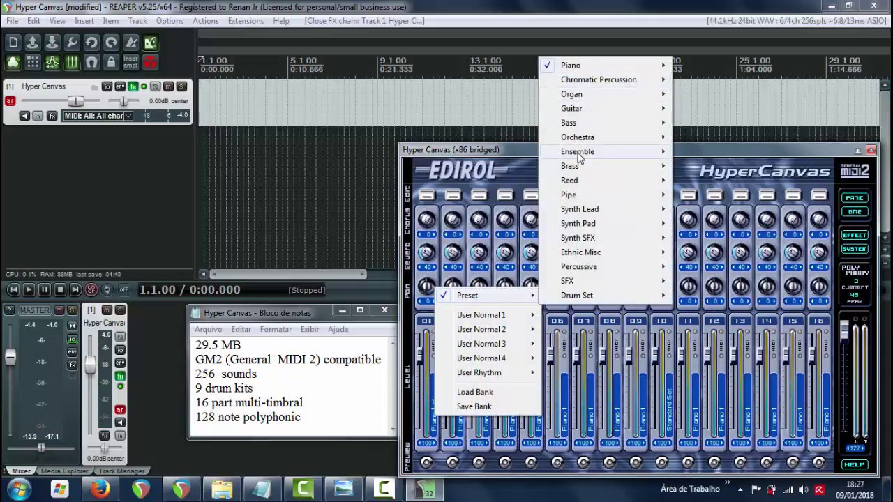The width and height of the screenshot is (893, 502).
Task: Open the green track fx button
Action: click(x=133, y=86)
